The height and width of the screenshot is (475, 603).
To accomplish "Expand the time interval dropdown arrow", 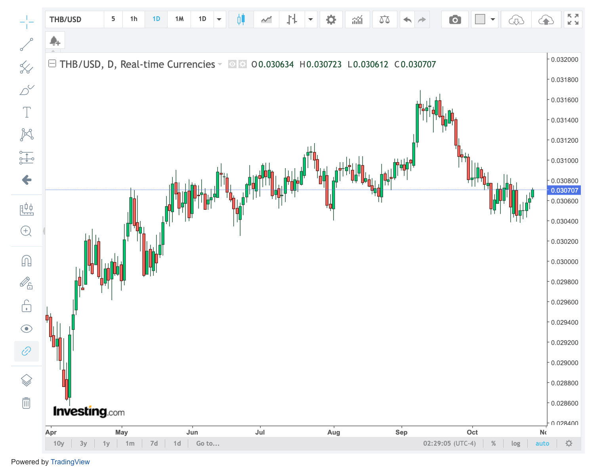I will [219, 19].
